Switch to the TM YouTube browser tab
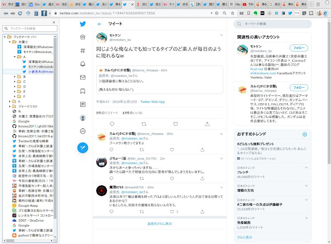 (248, 4)
